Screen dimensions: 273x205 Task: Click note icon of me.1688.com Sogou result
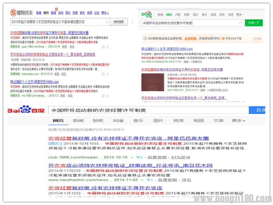(103, 96)
